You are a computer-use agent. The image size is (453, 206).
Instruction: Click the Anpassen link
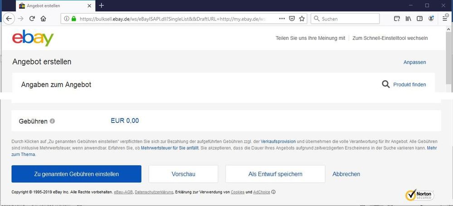coord(414,63)
